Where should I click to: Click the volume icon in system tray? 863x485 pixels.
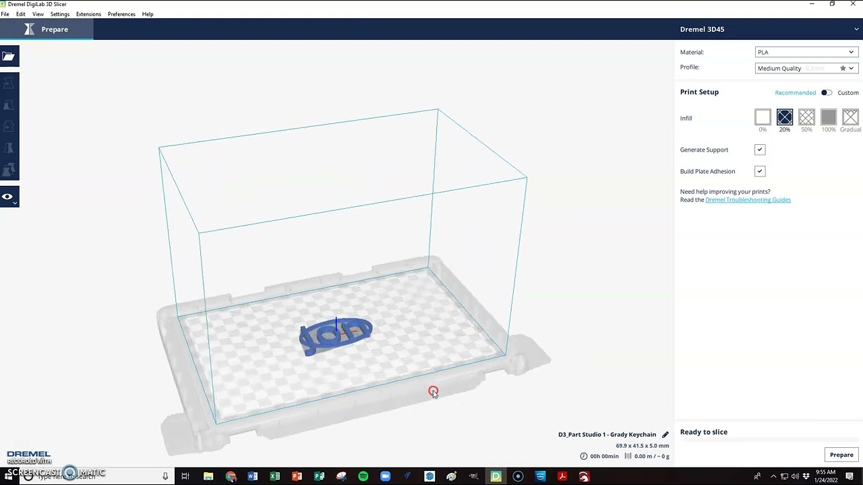(795, 476)
